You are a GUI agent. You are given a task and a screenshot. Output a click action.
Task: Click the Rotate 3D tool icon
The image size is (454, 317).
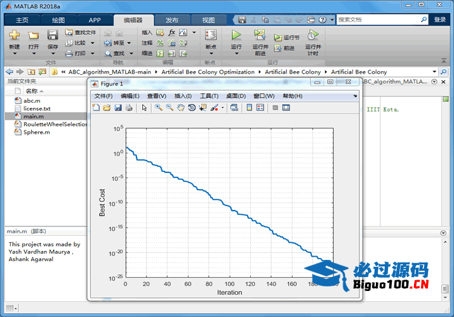(191, 108)
